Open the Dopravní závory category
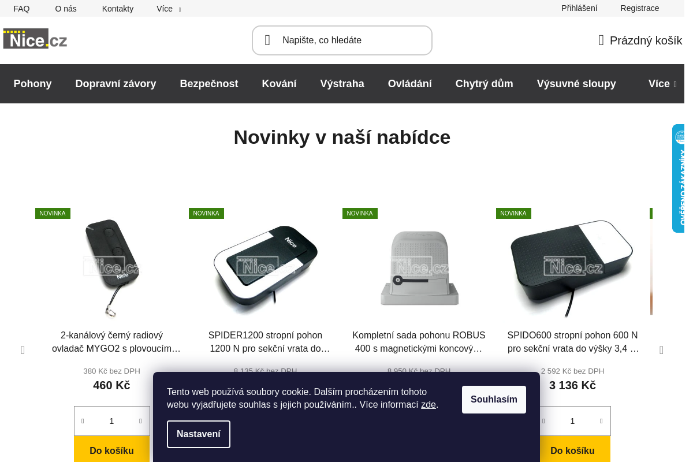Image resolution: width=693 pixels, height=462 pixels. tap(115, 84)
